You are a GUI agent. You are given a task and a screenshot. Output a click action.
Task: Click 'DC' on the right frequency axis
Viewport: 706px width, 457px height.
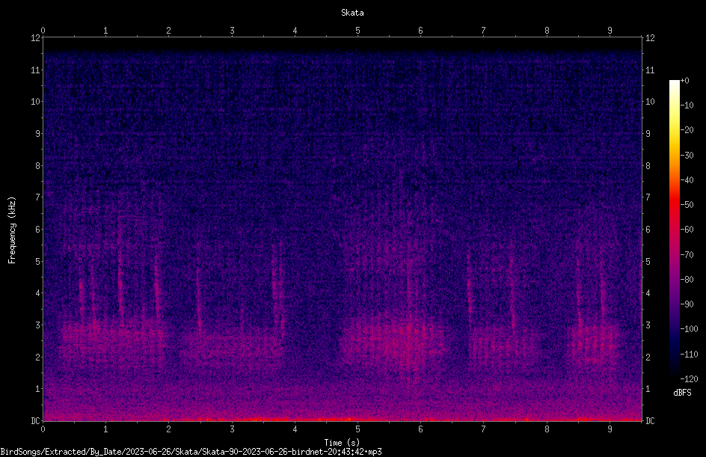pyautogui.click(x=650, y=421)
